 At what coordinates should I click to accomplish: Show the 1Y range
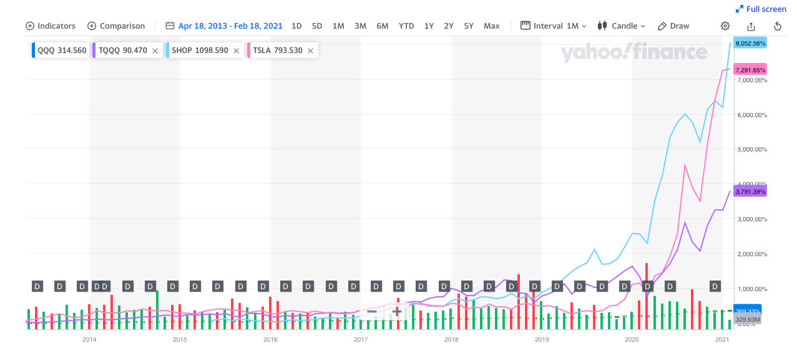(x=429, y=26)
